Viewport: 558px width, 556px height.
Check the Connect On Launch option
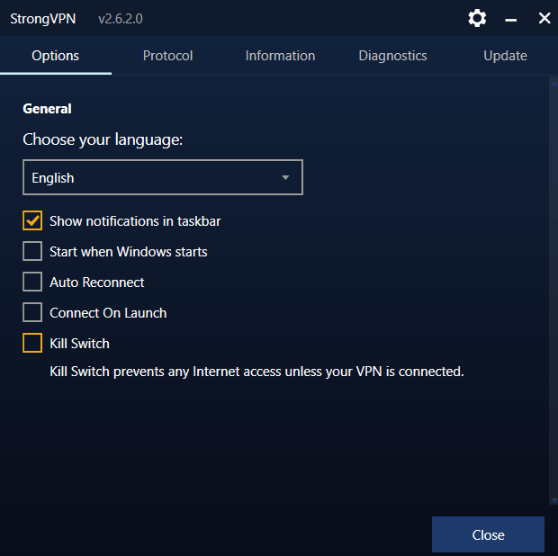[32, 312]
